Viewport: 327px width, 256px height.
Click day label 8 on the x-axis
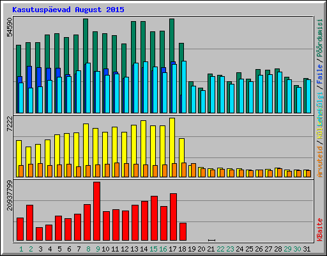click(88, 249)
